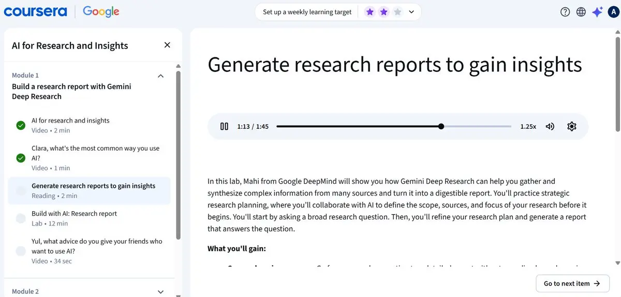Click the page title Generate research reports
The height and width of the screenshot is (297, 621).
click(395, 65)
